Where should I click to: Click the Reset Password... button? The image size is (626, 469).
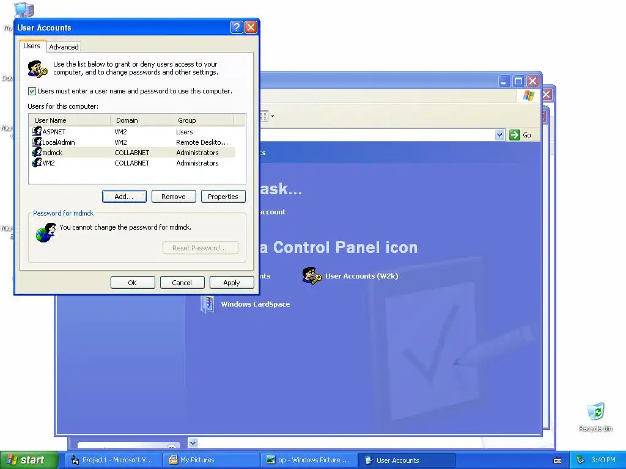(x=201, y=248)
